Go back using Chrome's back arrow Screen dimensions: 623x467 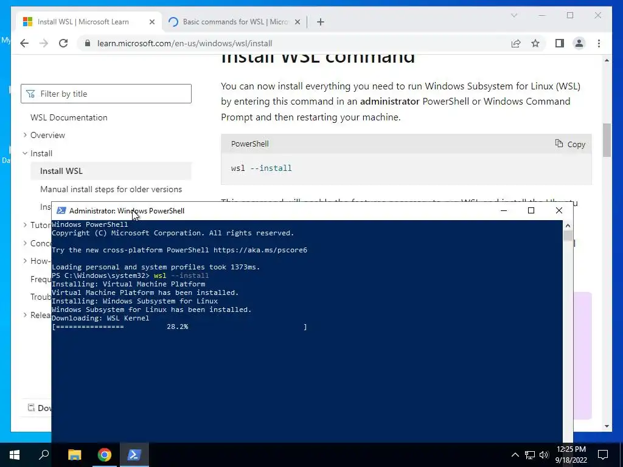coord(24,43)
